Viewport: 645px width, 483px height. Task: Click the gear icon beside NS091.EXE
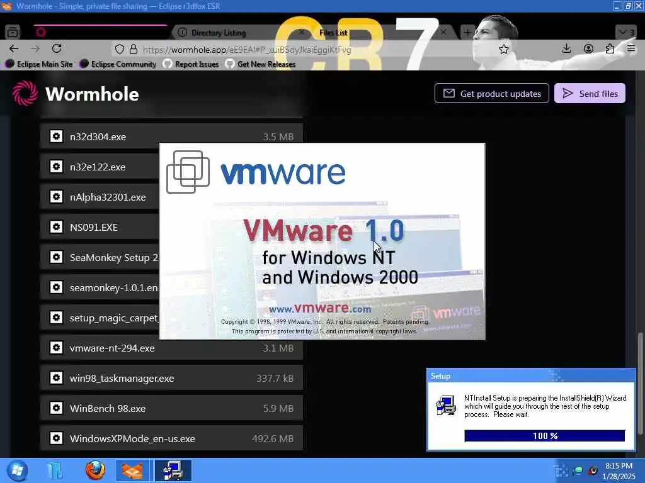(x=56, y=226)
